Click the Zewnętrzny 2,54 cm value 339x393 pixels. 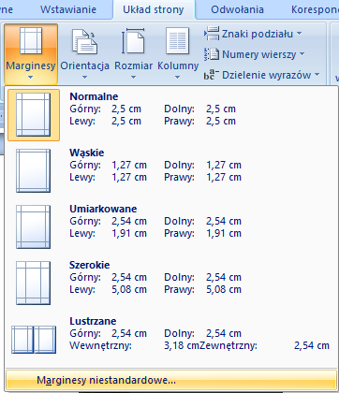312,345
